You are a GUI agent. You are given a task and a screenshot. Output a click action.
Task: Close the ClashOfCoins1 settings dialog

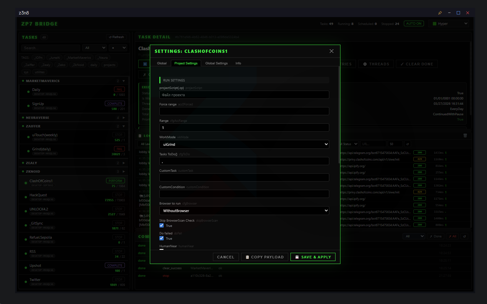pyautogui.click(x=331, y=51)
